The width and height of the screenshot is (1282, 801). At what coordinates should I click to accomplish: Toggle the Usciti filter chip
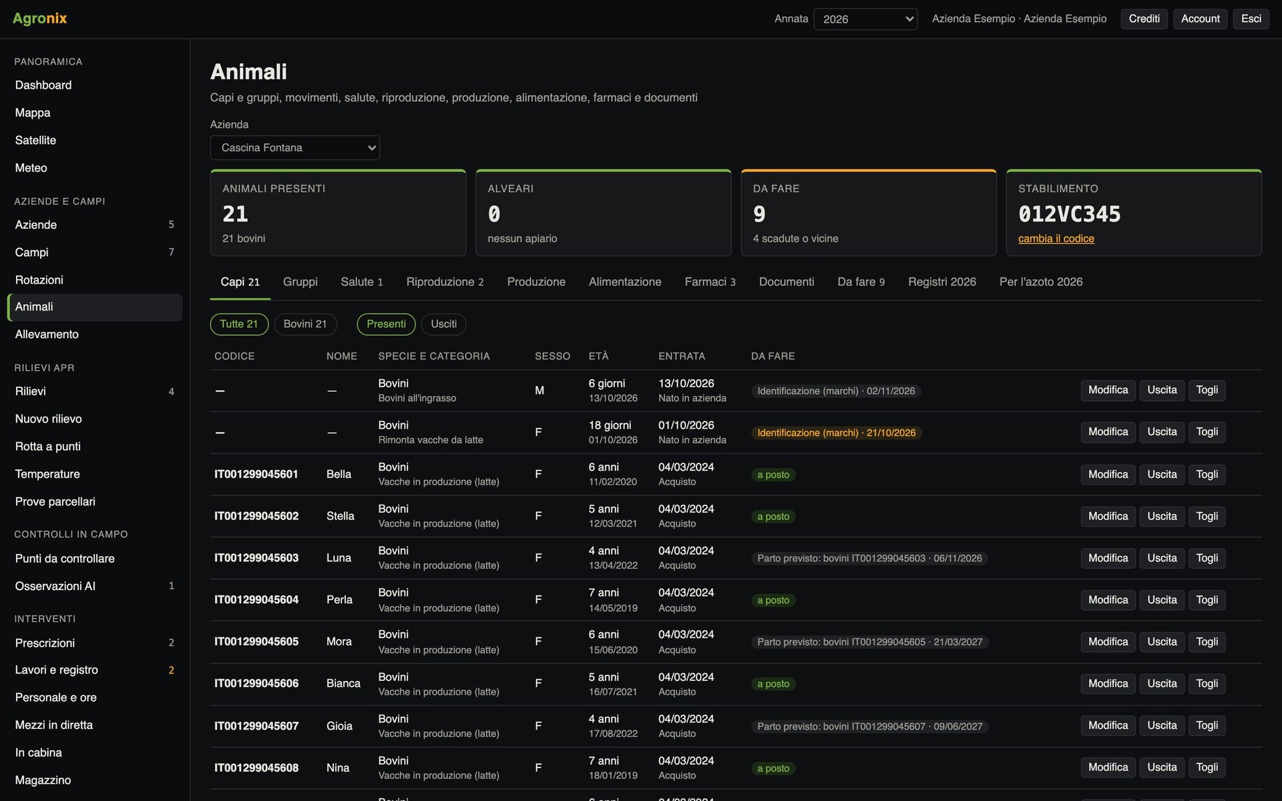coord(443,324)
